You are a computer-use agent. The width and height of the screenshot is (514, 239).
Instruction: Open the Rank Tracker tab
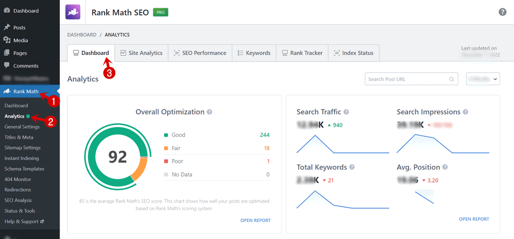coord(302,53)
